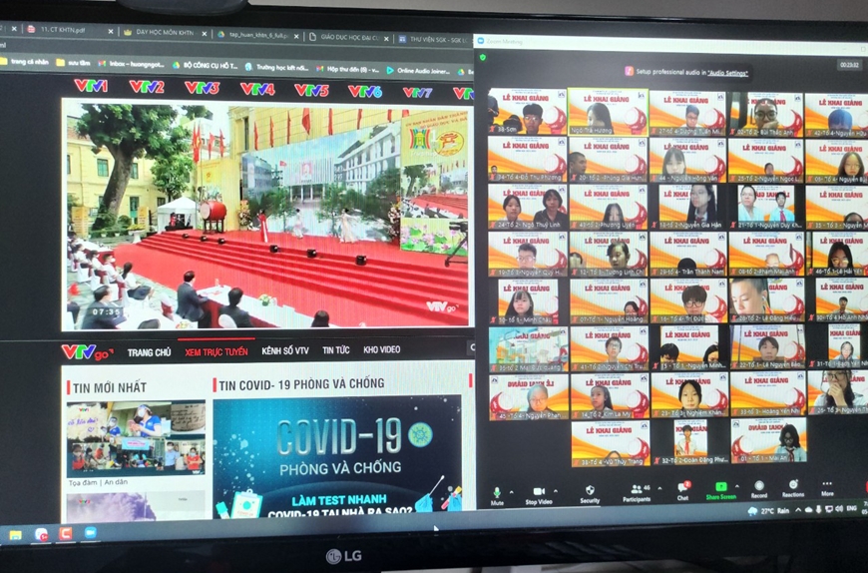
Task: Open share options arrow beside Share Screen
Action: pos(739,486)
